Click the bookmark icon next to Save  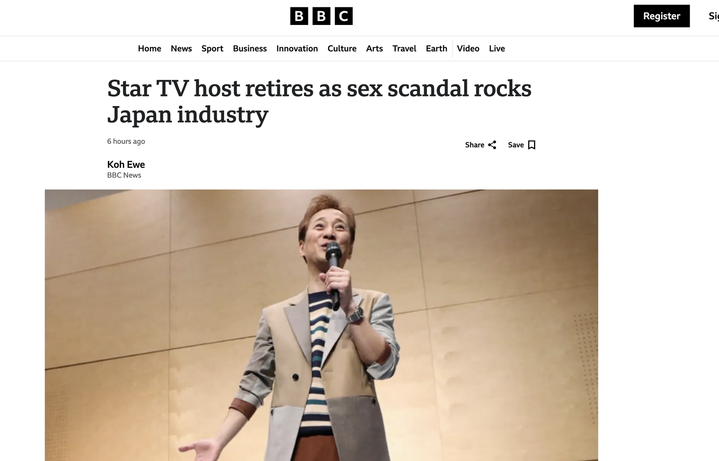pyautogui.click(x=532, y=145)
